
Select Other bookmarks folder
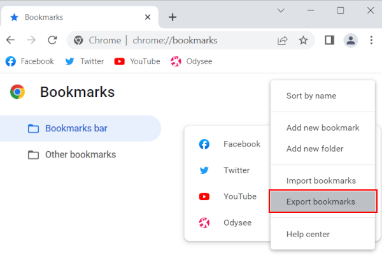(80, 154)
